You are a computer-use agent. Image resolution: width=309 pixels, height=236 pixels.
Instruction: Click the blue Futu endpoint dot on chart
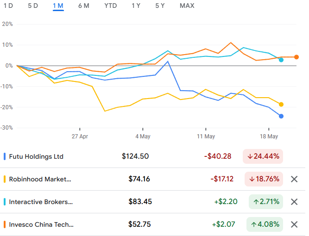coord(281,116)
